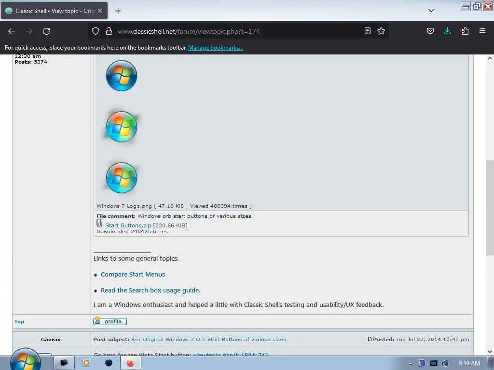Click the address bar URL

coord(189,31)
